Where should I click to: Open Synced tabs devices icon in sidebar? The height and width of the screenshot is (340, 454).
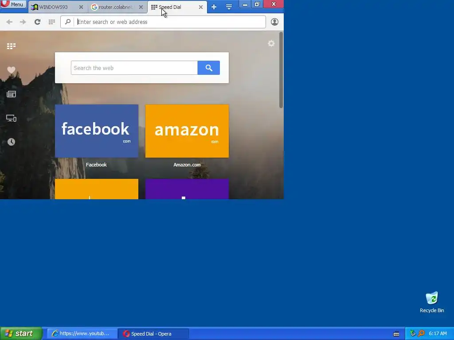11,118
